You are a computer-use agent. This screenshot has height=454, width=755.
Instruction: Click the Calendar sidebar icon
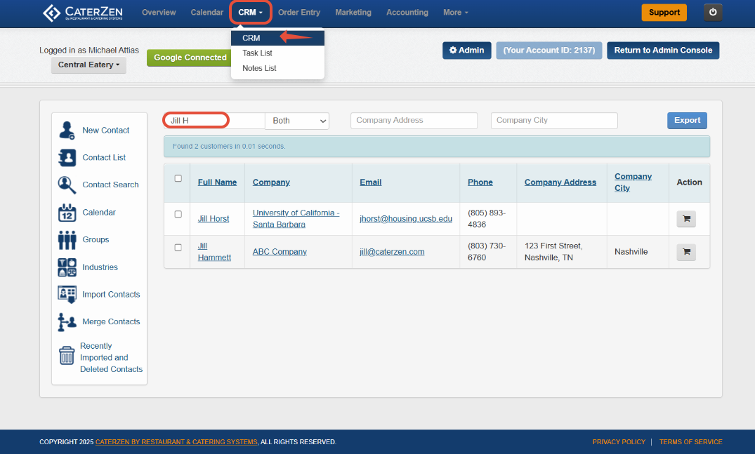(67, 212)
